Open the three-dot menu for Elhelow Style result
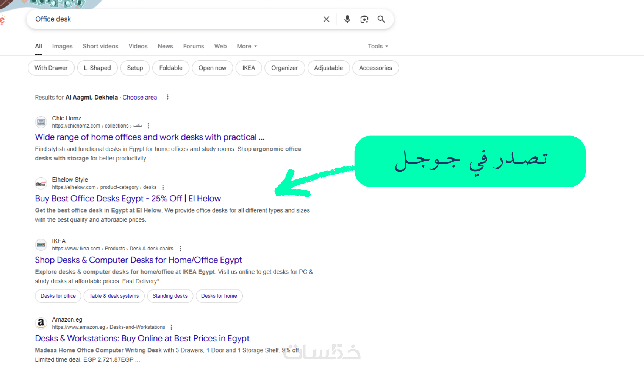 point(163,187)
